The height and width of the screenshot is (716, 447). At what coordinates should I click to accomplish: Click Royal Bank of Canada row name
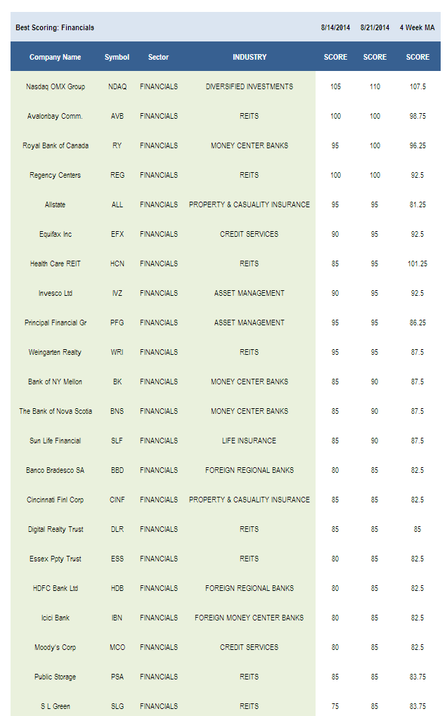[x=56, y=145]
